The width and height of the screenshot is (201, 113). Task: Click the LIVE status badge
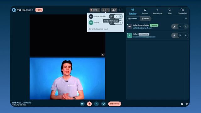click(x=39, y=10)
